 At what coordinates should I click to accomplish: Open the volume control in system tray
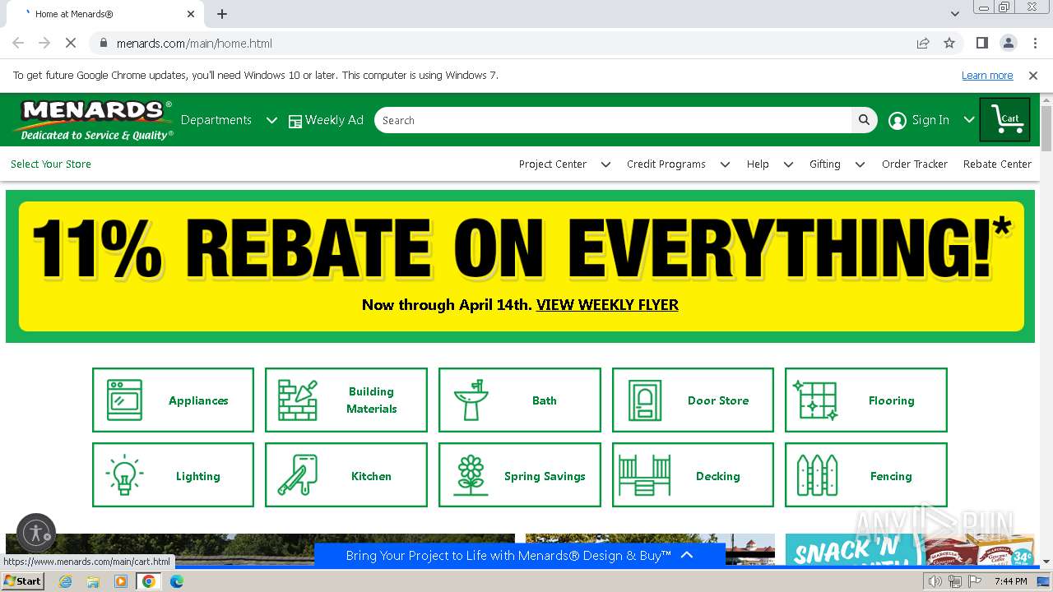tap(935, 581)
